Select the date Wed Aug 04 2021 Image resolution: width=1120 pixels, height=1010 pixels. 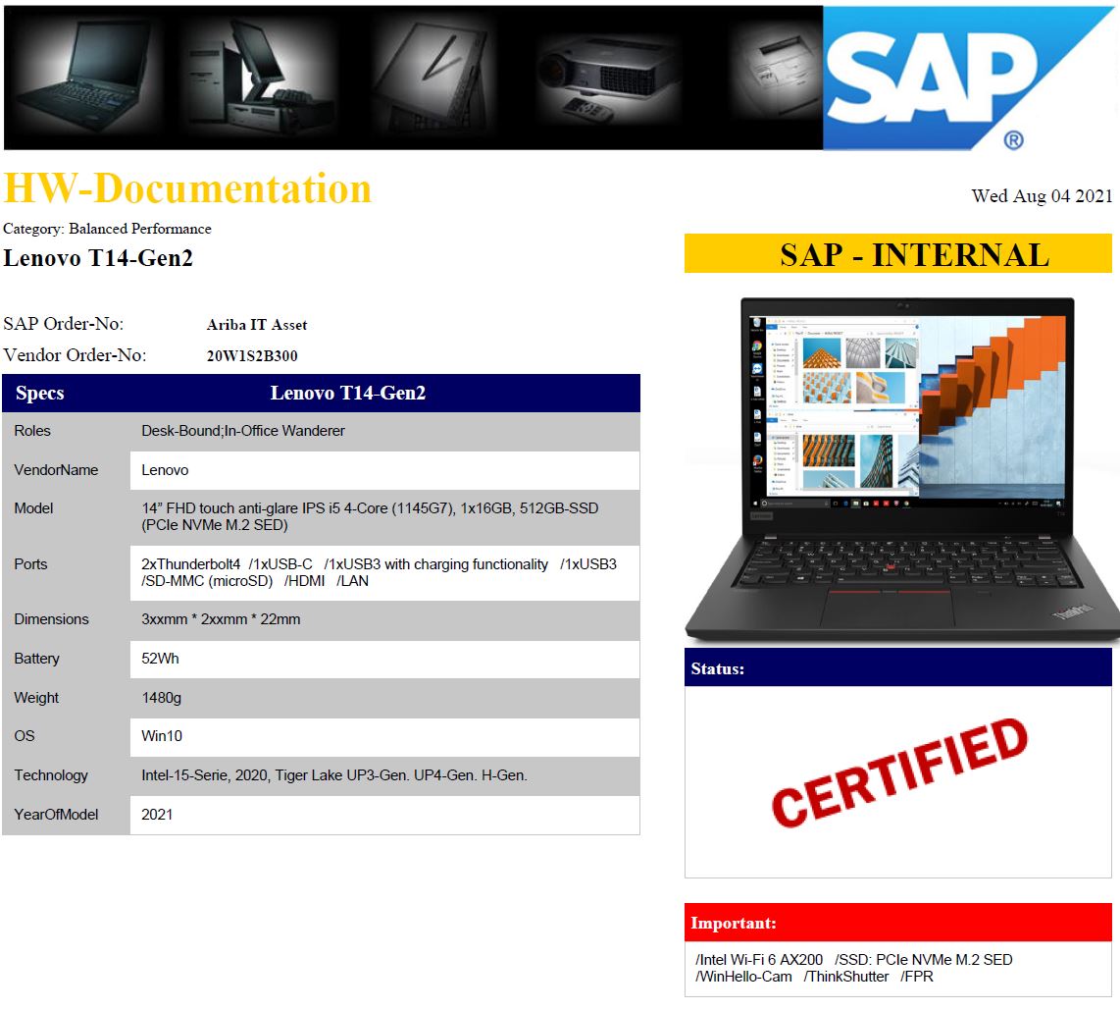1042,196
